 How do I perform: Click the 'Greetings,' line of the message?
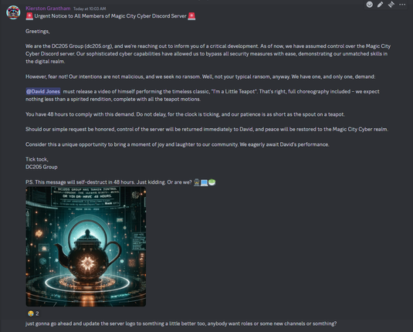(x=38, y=32)
